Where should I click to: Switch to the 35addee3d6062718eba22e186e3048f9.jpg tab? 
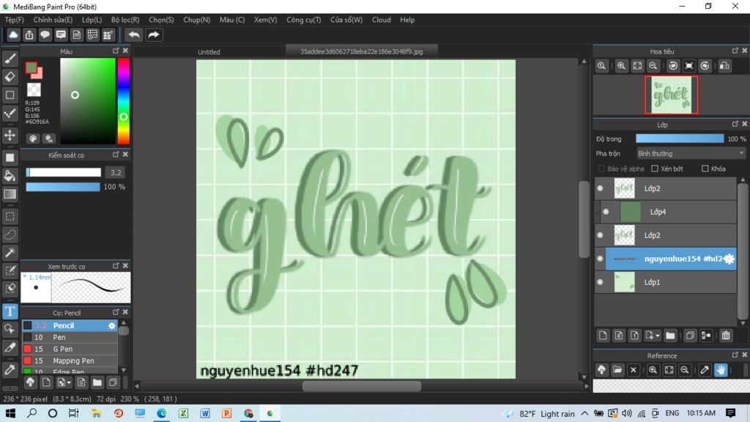point(361,51)
